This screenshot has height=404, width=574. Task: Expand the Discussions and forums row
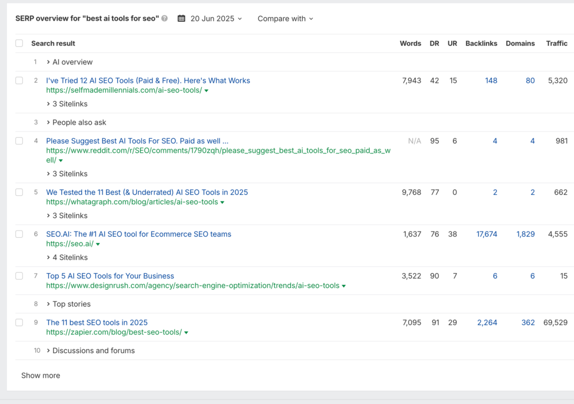click(x=90, y=351)
